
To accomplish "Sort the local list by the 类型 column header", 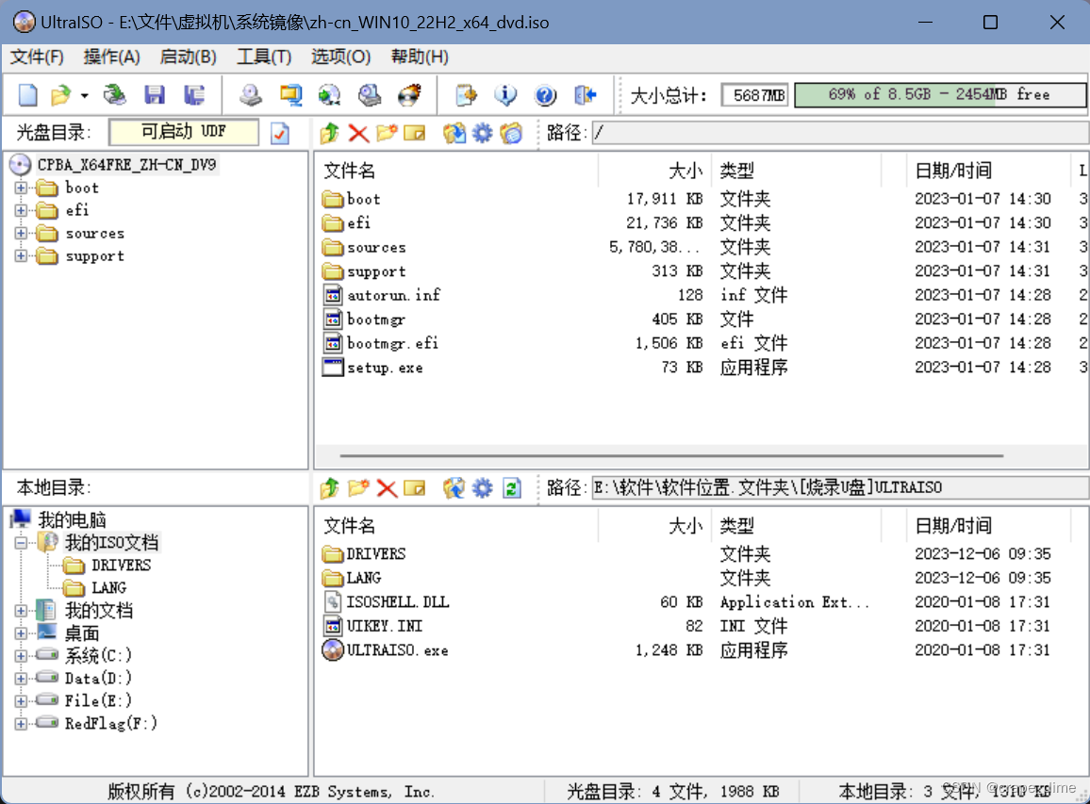I will click(796, 525).
